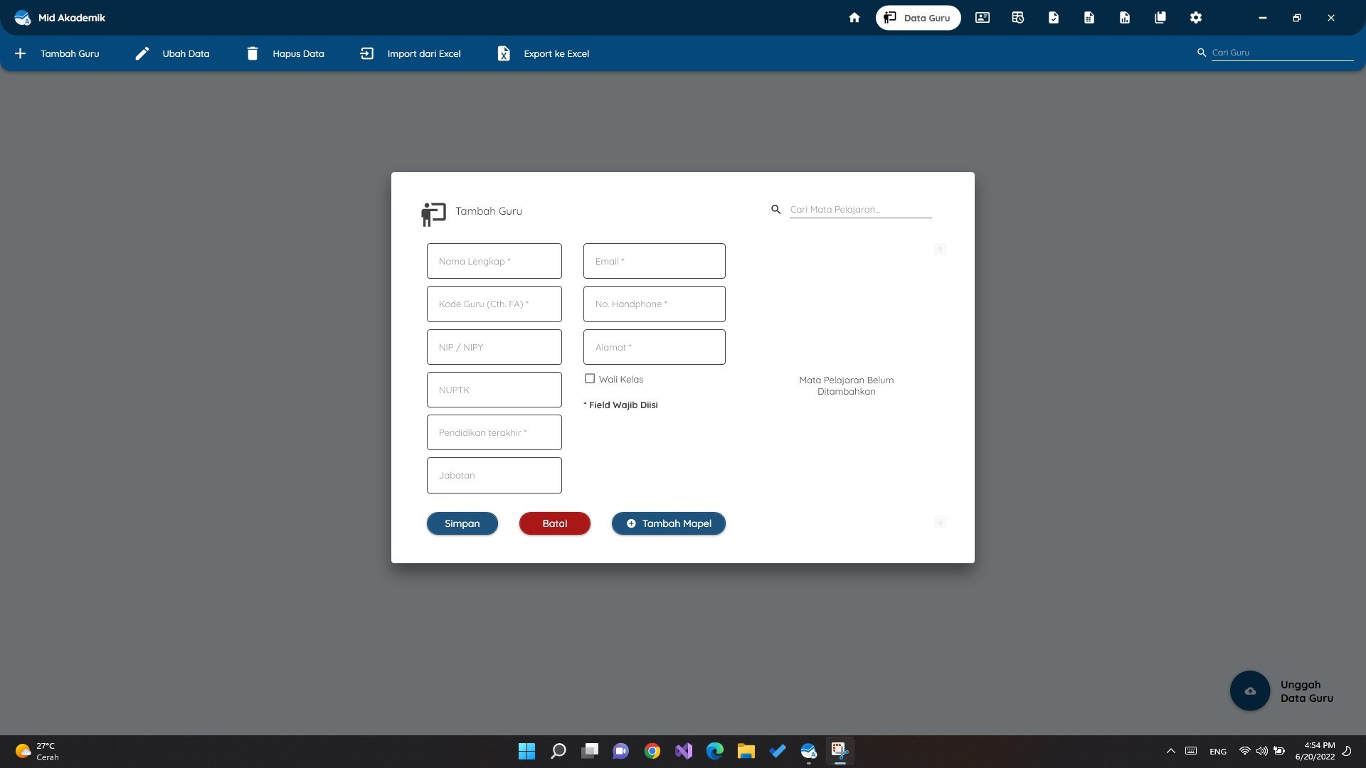Open the ID card icon page
The height and width of the screenshot is (768, 1366).
coord(983,18)
